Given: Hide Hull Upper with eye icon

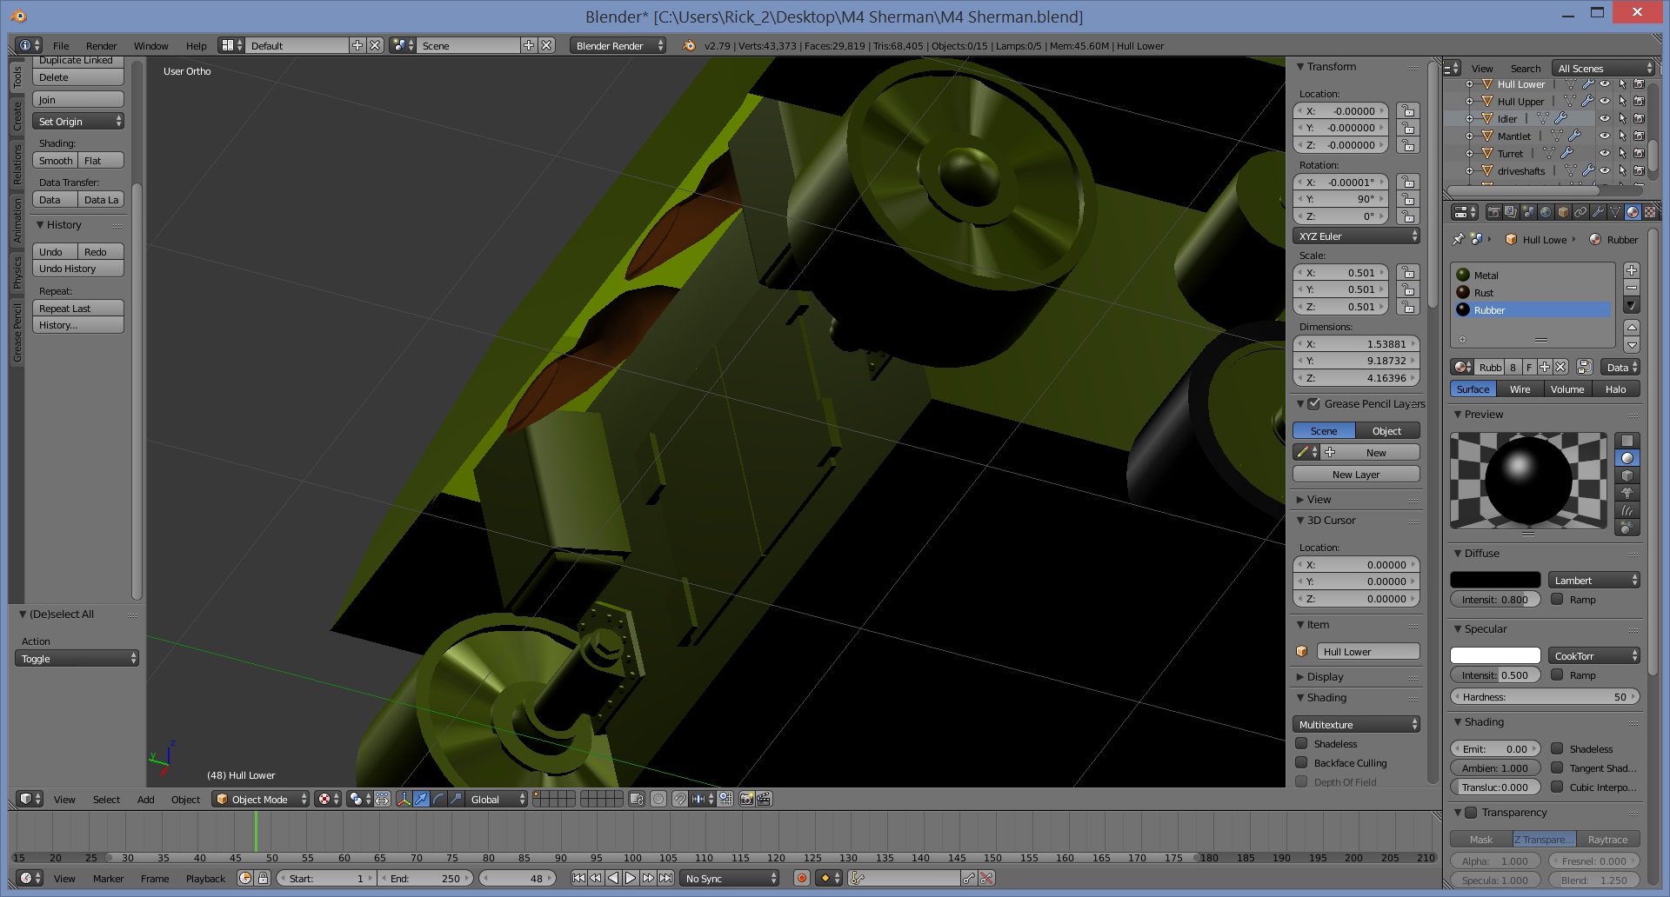Looking at the screenshot, I should (1605, 101).
